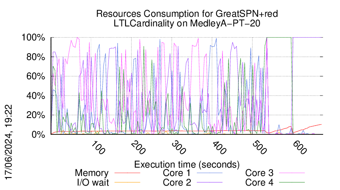Screen dimensions: 340x190
Task: Click the 500 seconds x-axis label
Action: pyautogui.click(x=259, y=148)
